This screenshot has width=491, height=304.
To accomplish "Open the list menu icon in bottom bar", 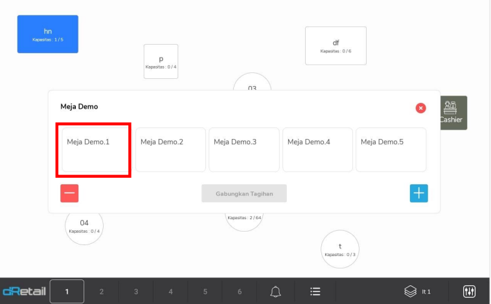I will [315, 292].
